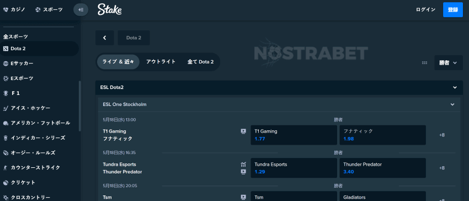Image resolution: width=469 pixels, height=201 pixels.
Task: Open the Eスポーツ sidebar item
Action: pos(39,78)
